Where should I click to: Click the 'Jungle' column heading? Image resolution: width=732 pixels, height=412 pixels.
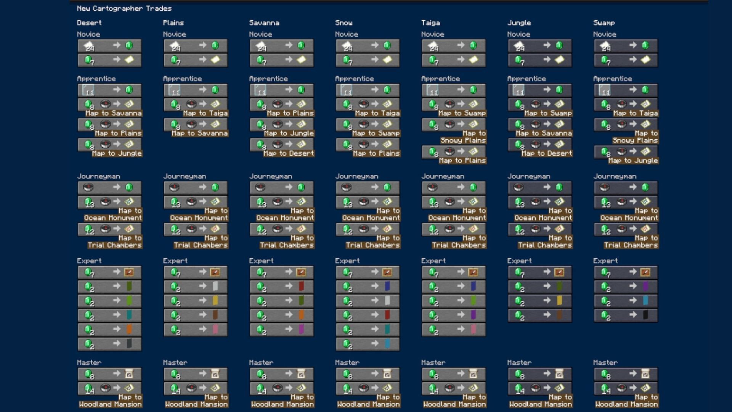click(519, 23)
